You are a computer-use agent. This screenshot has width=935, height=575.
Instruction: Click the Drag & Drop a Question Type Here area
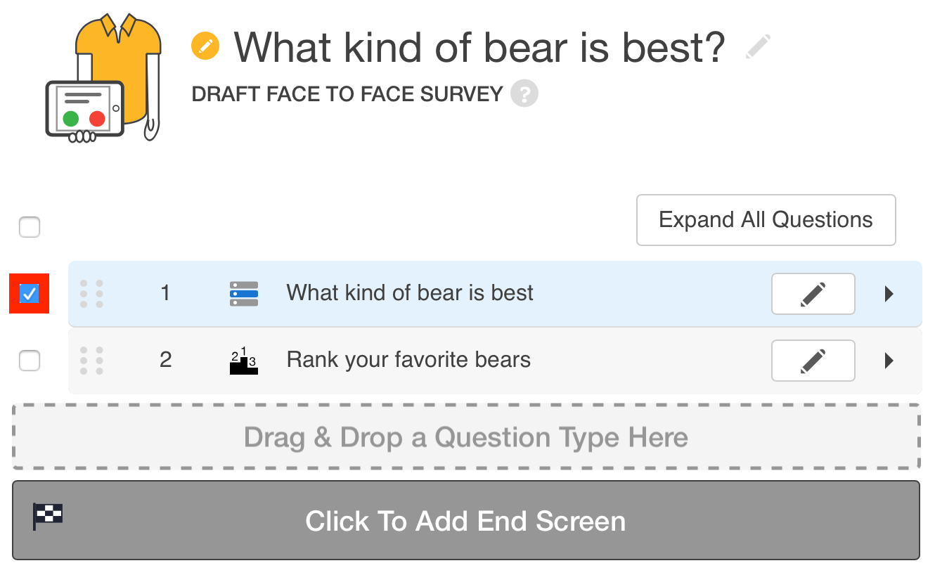(x=466, y=437)
